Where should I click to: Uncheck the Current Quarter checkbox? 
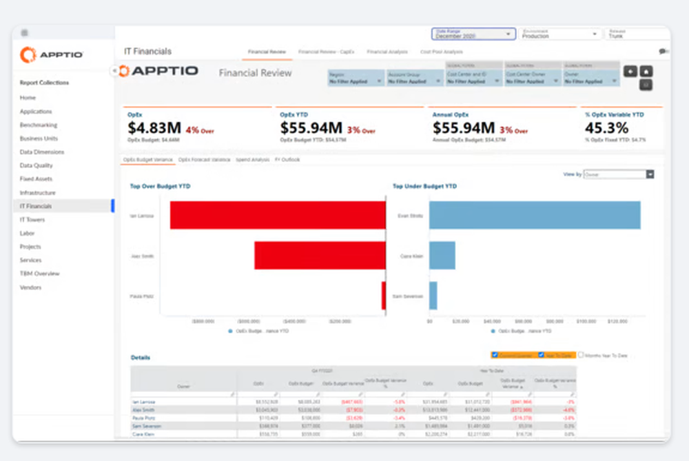495,355
